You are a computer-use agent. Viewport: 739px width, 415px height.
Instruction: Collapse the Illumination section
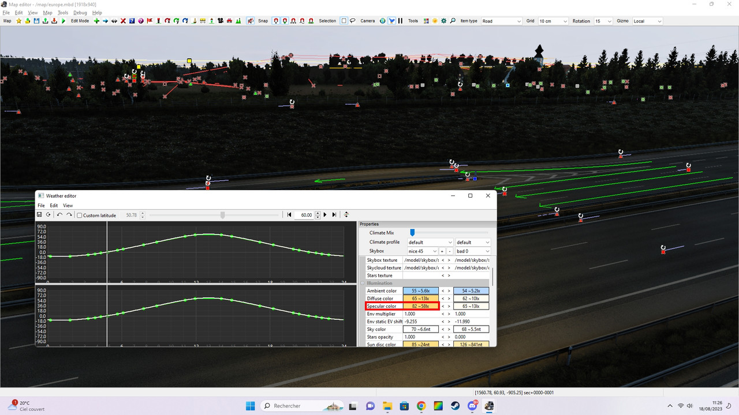click(363, 283)
